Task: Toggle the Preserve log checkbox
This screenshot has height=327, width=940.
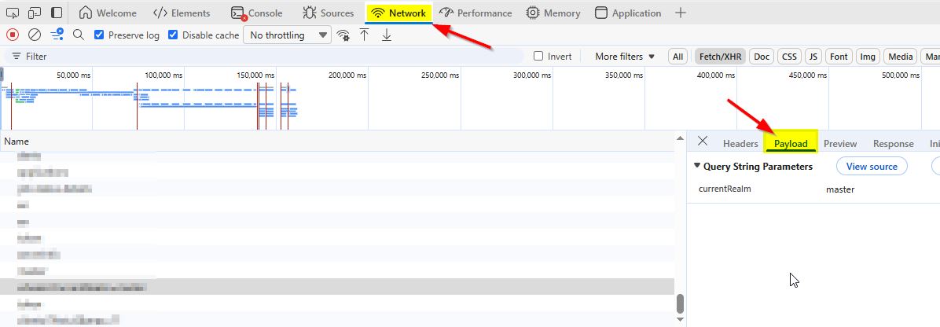Action: tap(99, 35)
